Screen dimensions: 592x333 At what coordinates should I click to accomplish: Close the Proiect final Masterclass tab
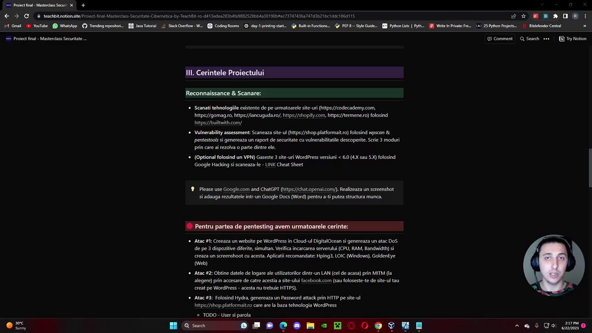coord(71,5)
